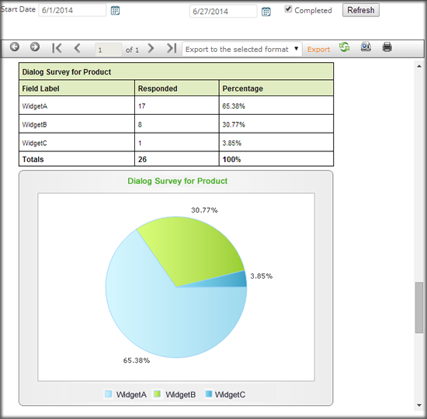This screenshot has width=427, height=419.
Task: Click the table title Dialog Survey for Product
Action: pyautogui.click(x=67, y=72)
